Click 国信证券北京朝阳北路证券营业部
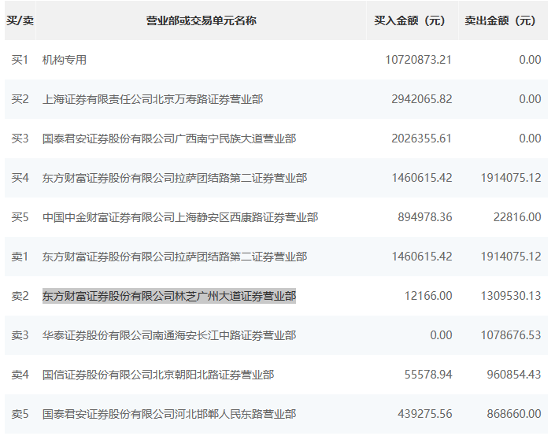This screenshot has height=436, width=555. click(x=158, y=375)
